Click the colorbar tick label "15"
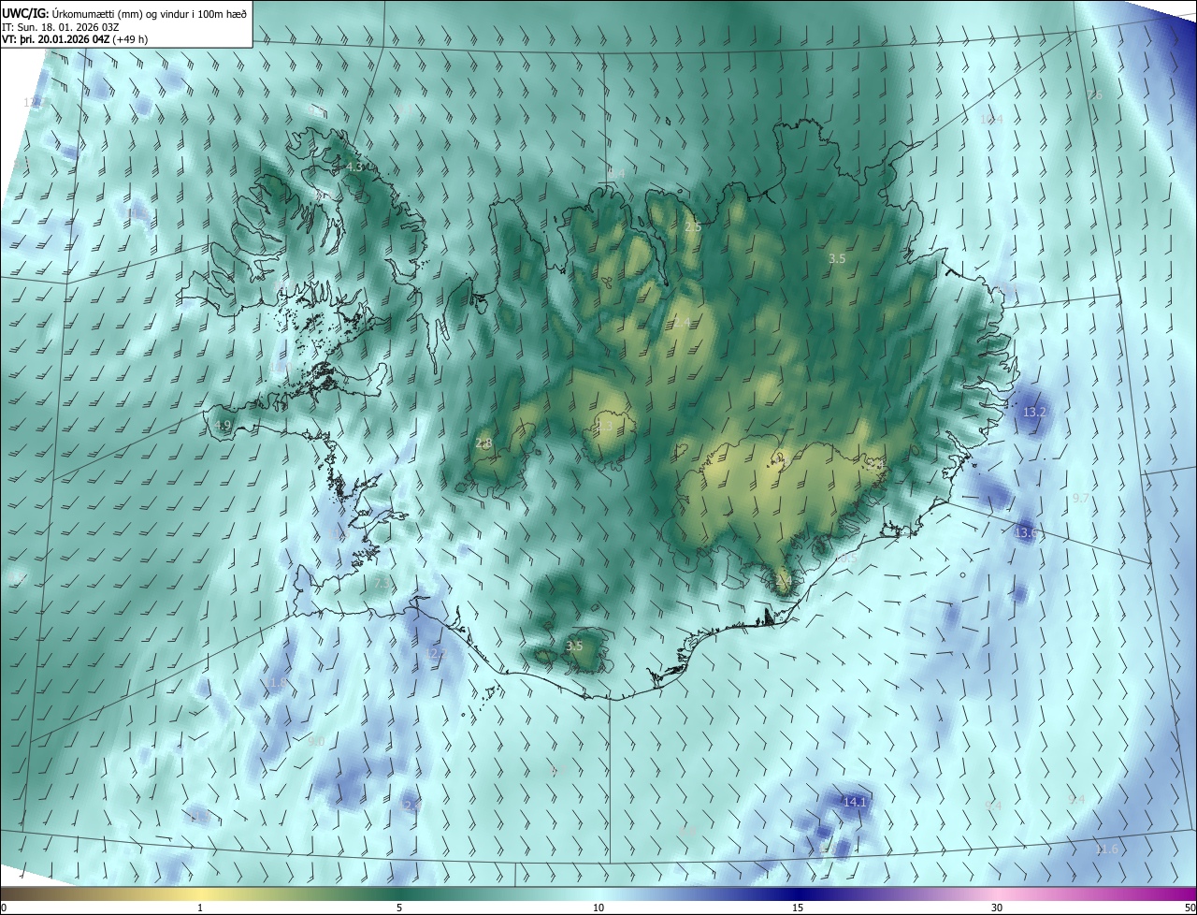This screenshot has height=915, width=1197. click(x=798, y=908)
